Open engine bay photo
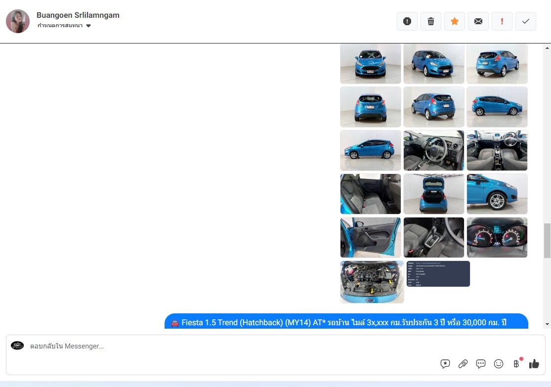Screen dimensions: 551x387 372,282
